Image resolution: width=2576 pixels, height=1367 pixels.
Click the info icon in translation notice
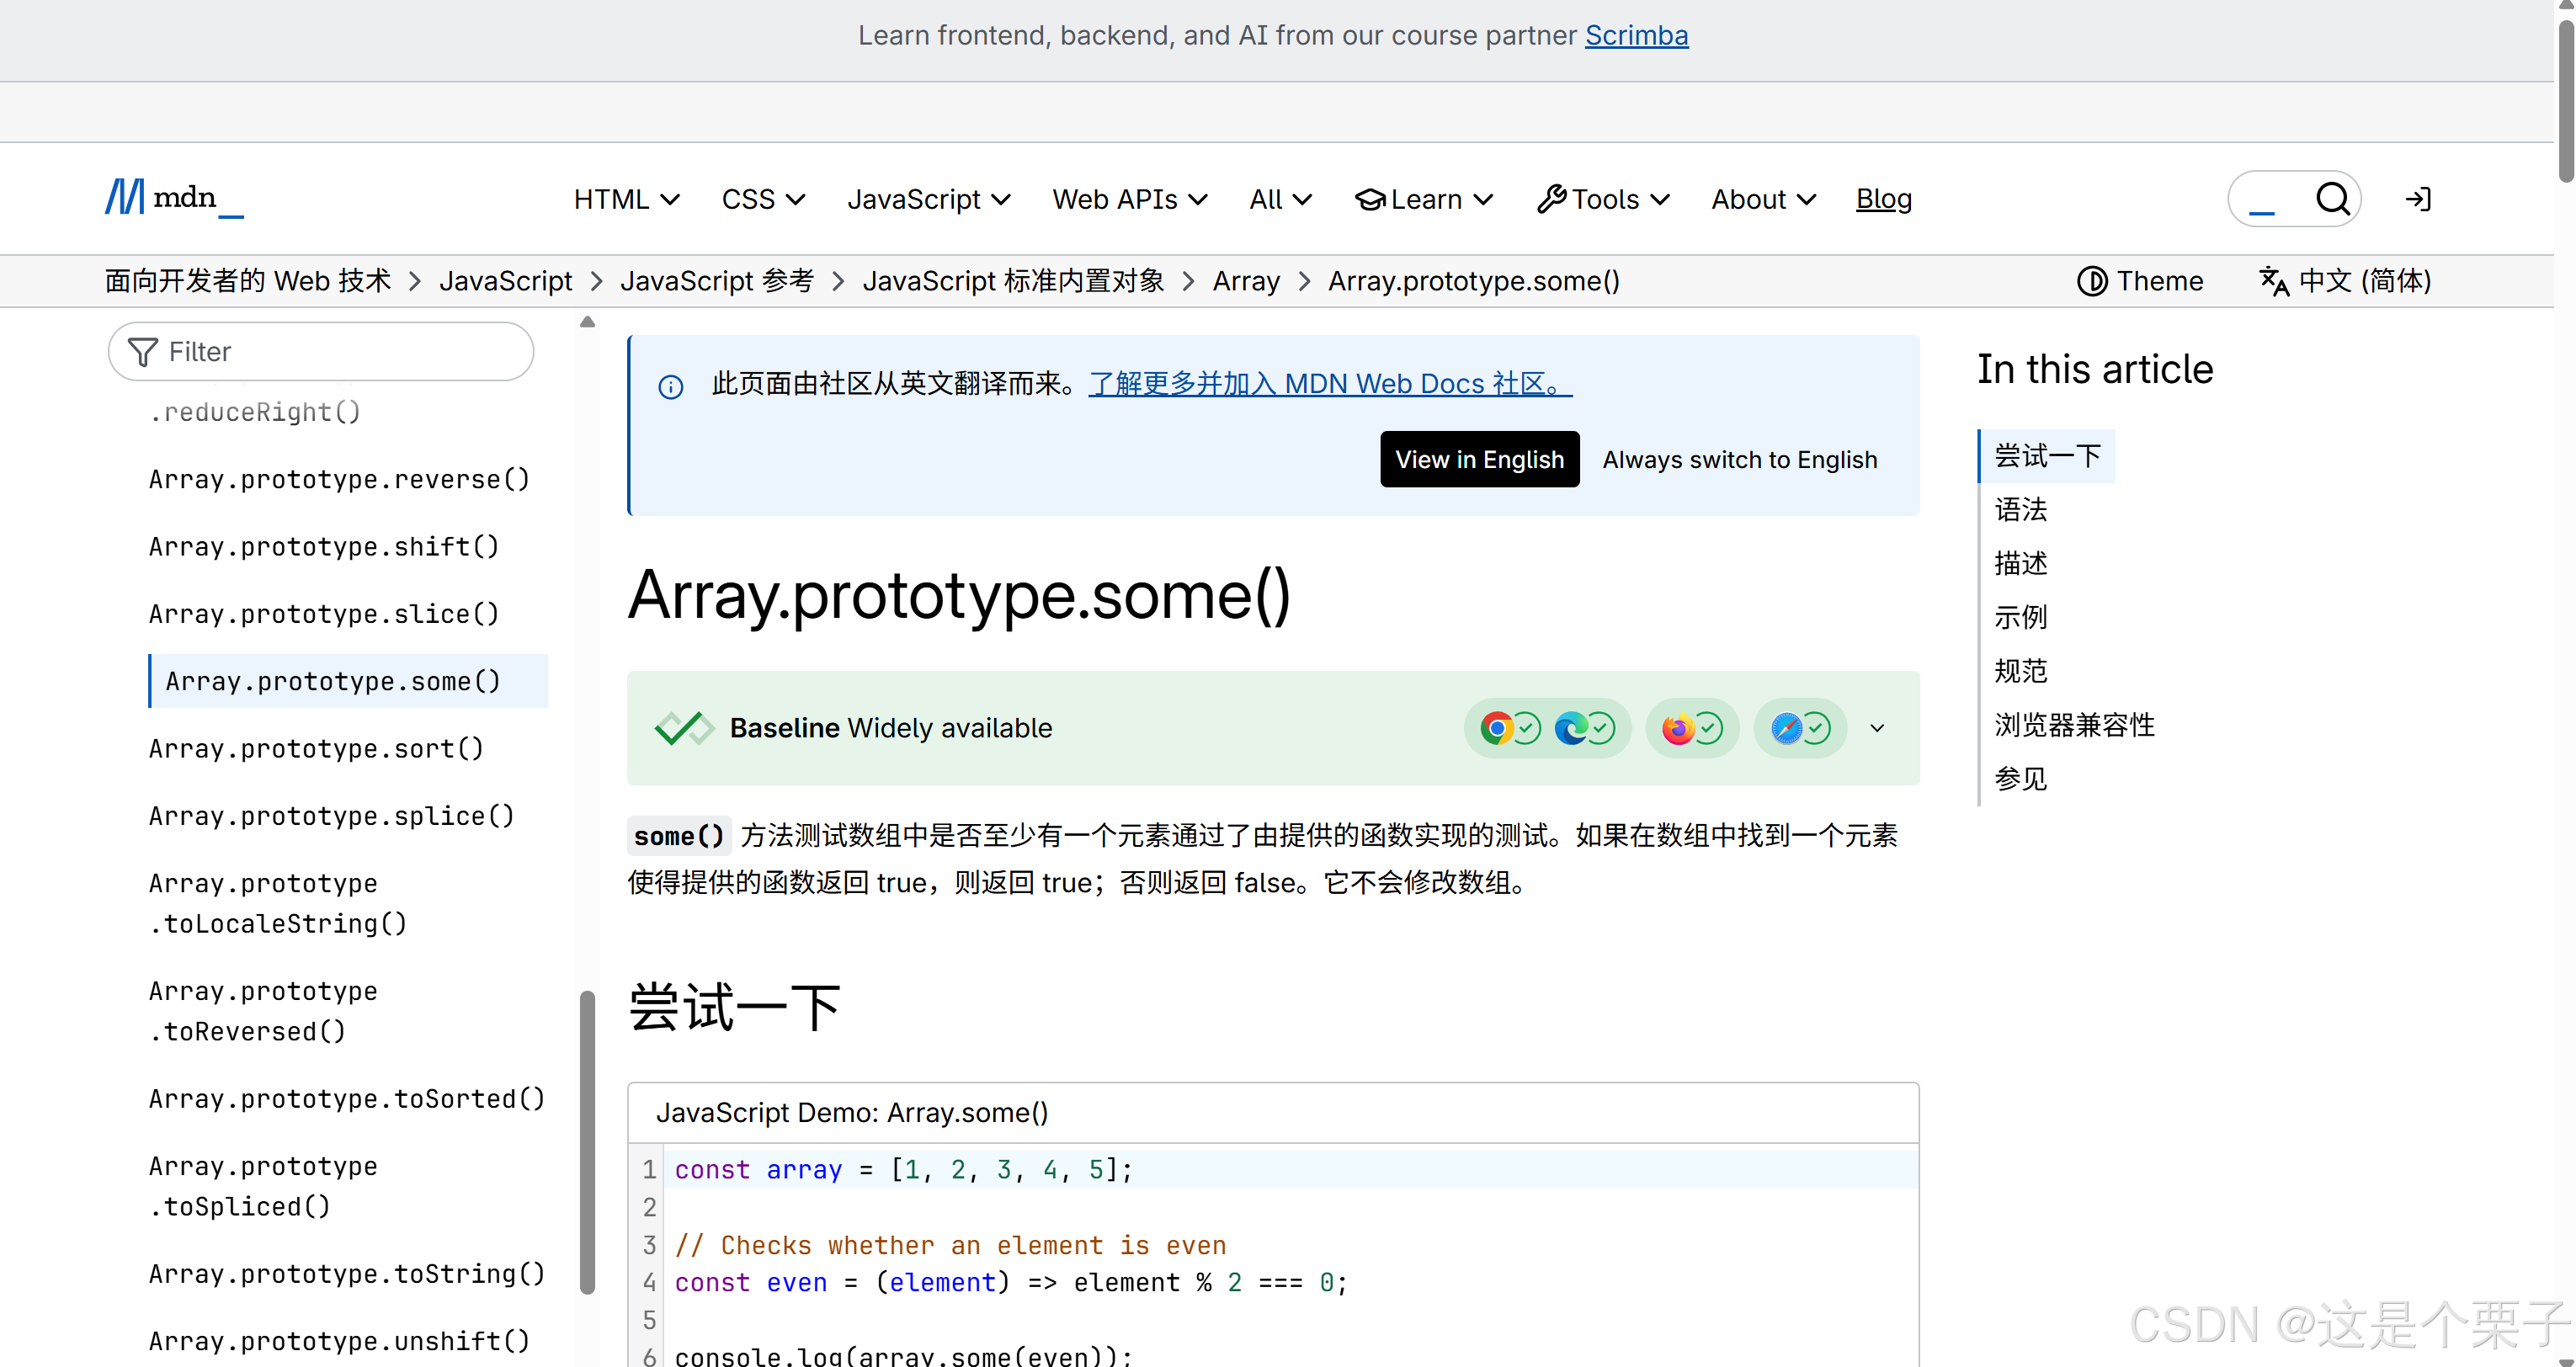click(671, 386)
